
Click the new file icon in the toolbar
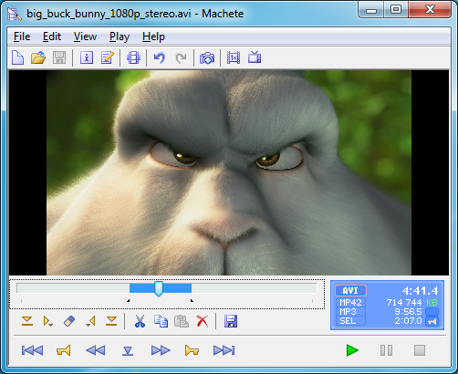(17, 57)
